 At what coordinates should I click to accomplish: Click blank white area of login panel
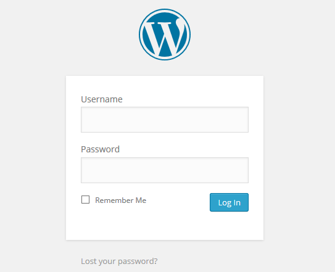coord(165,226)
